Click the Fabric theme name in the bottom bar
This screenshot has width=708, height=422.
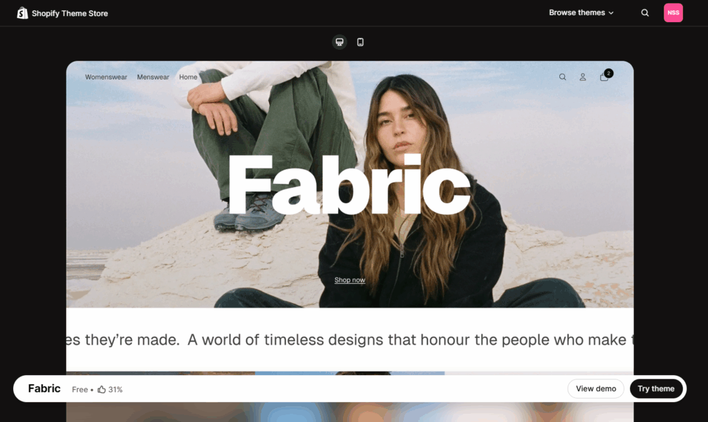pyautogui.click(x=44, y=389)
